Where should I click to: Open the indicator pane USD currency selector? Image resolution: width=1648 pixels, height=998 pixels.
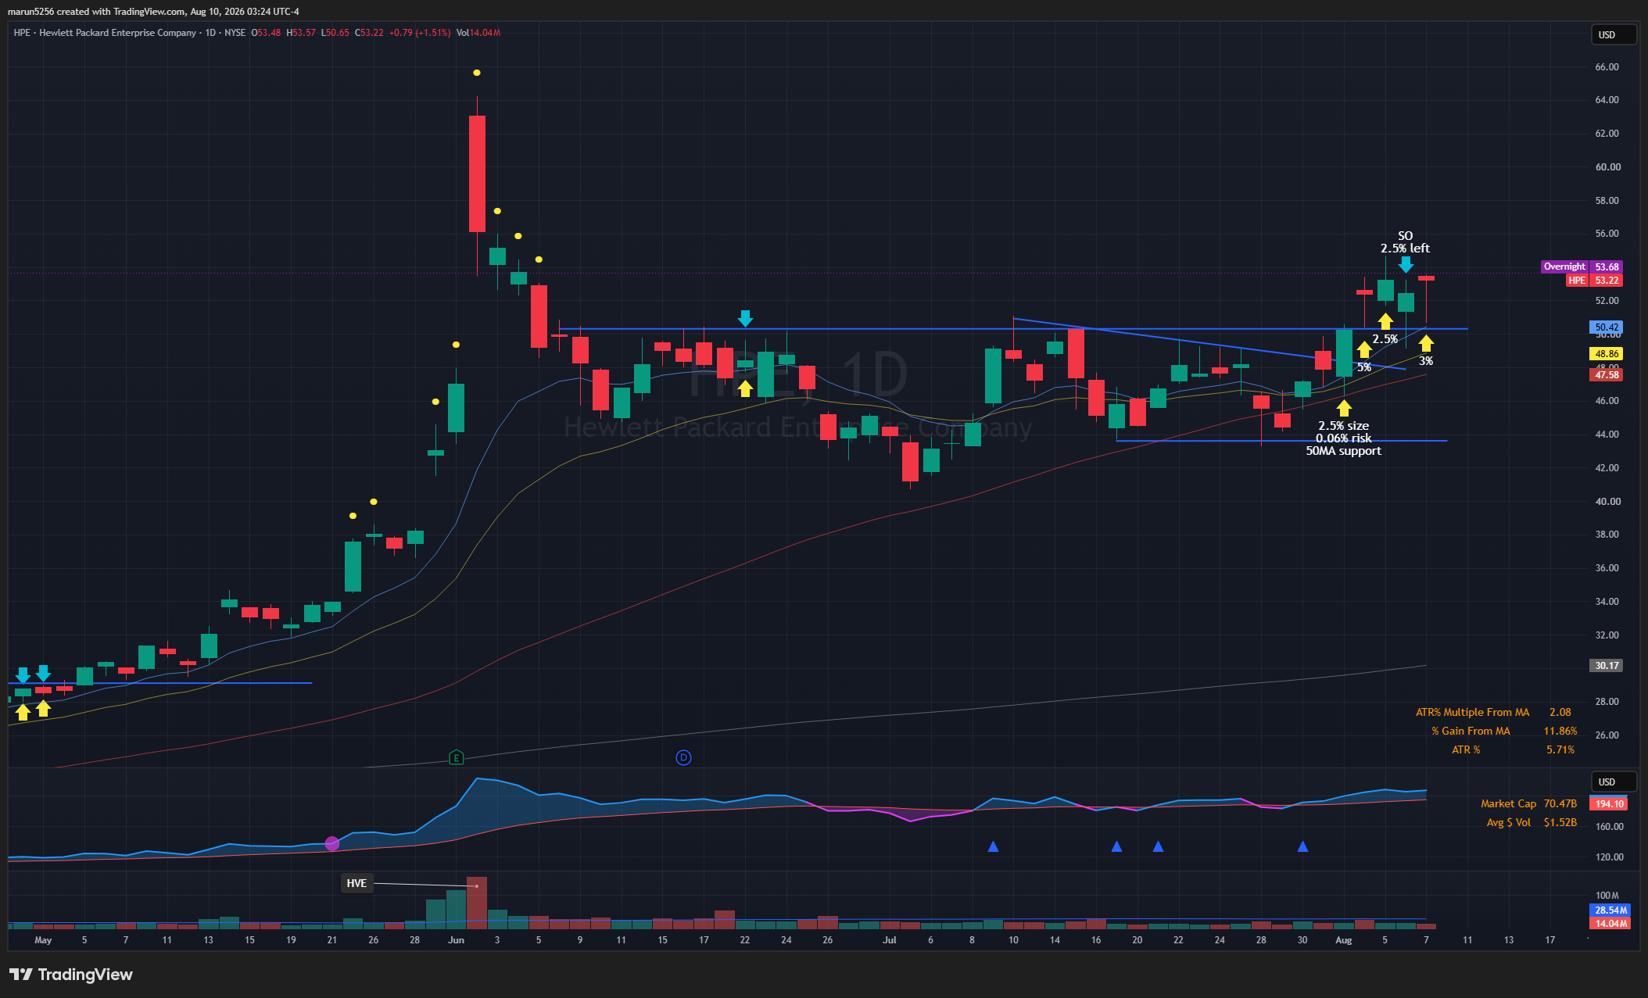click(1614, 782)
